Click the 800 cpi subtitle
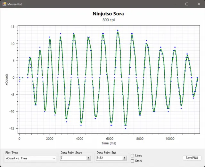 (x=108, y=20)
